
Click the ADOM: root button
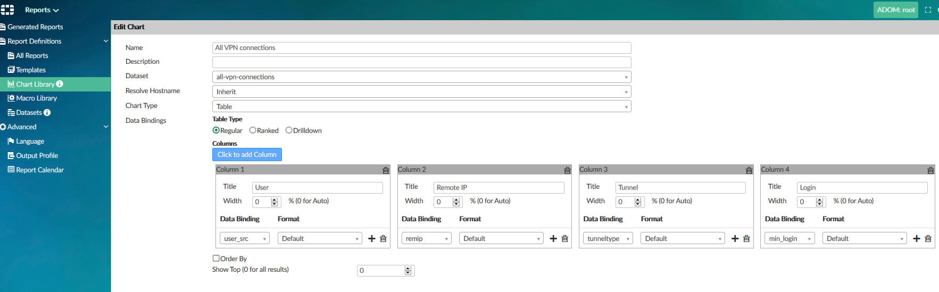tap(895, 10)
